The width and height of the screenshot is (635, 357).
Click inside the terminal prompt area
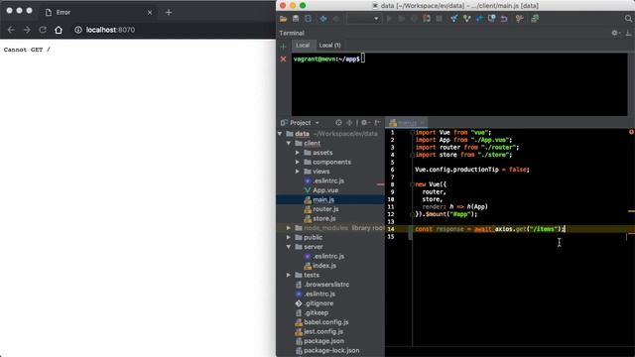459,83
